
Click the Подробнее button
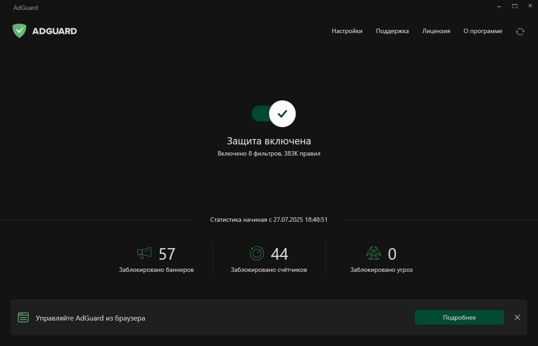tap(459, 318)
